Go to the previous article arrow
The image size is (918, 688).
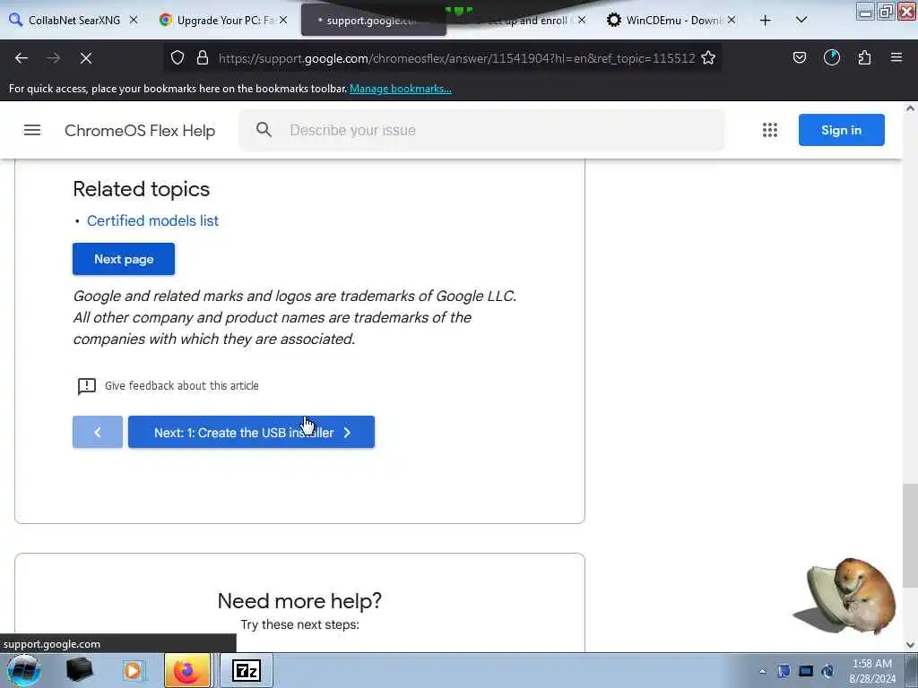[x=98, y=433]
